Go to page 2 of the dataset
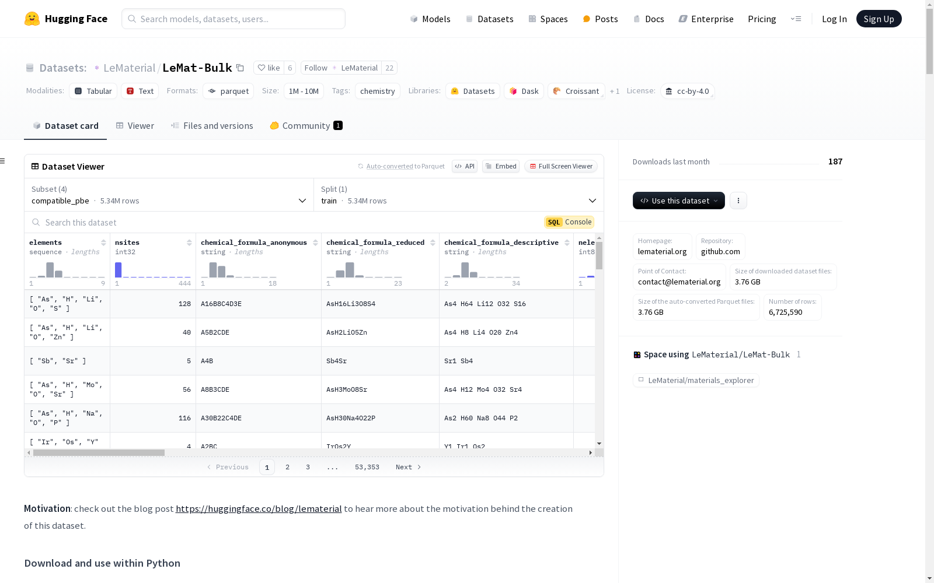The width and height of the screenshot is (934, 583). point(287,467)
